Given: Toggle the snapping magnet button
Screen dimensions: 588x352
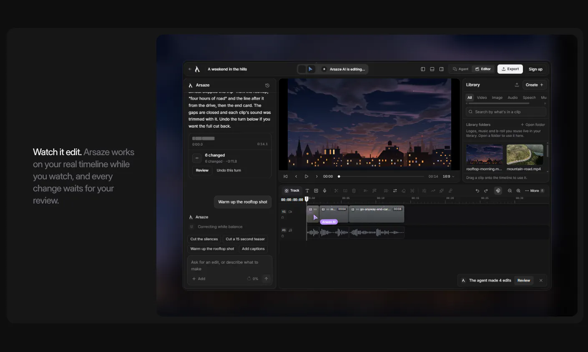Looking at the screenshot, I should [x=498, y=191].
